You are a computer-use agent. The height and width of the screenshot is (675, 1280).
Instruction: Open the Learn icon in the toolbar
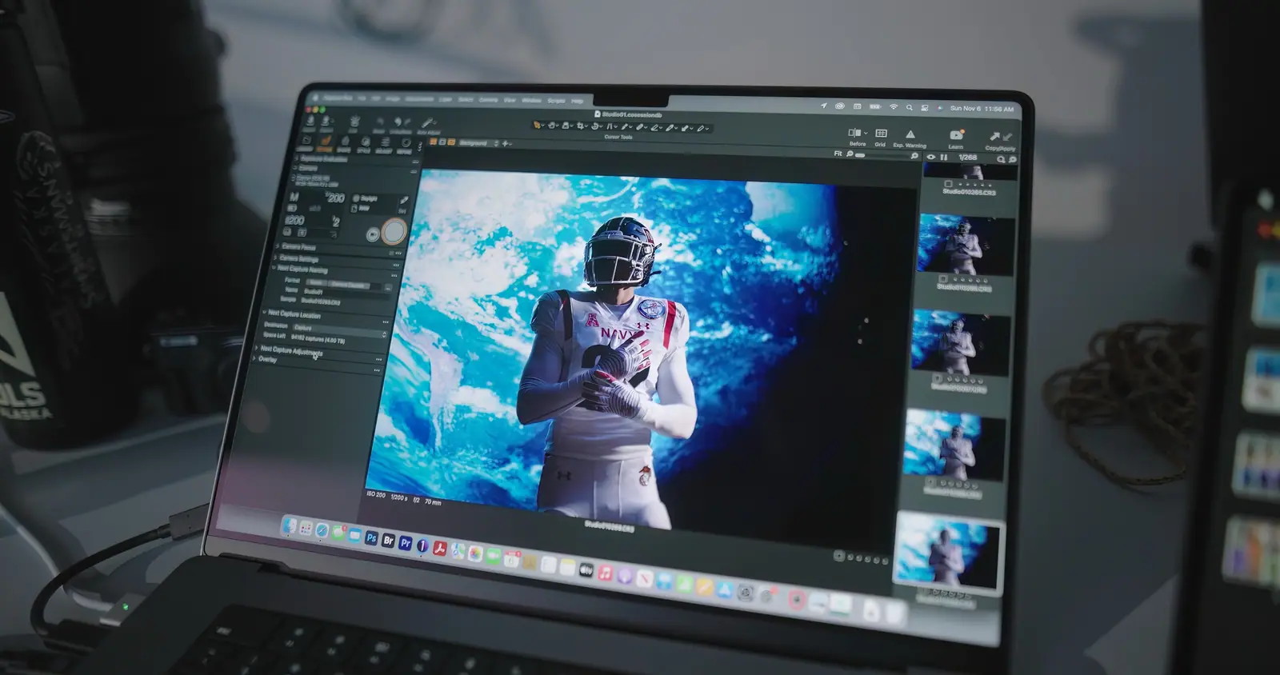(956, 135)
